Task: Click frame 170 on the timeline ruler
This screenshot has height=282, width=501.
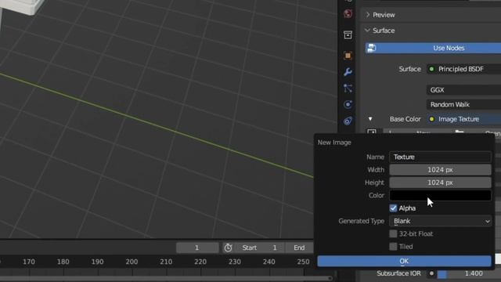Action: 29,262
